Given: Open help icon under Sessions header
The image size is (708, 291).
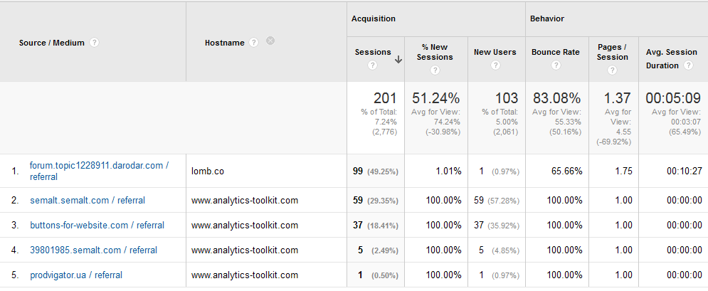Looking at the screenshot, I should 372,65.
